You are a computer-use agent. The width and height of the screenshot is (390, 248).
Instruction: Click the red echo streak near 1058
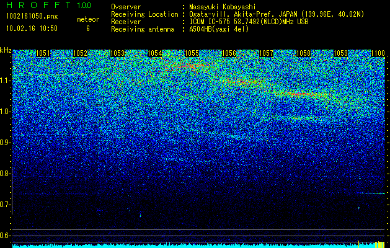point(302,94)
